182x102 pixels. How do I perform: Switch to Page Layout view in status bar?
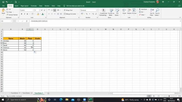(x=154, y=96)
